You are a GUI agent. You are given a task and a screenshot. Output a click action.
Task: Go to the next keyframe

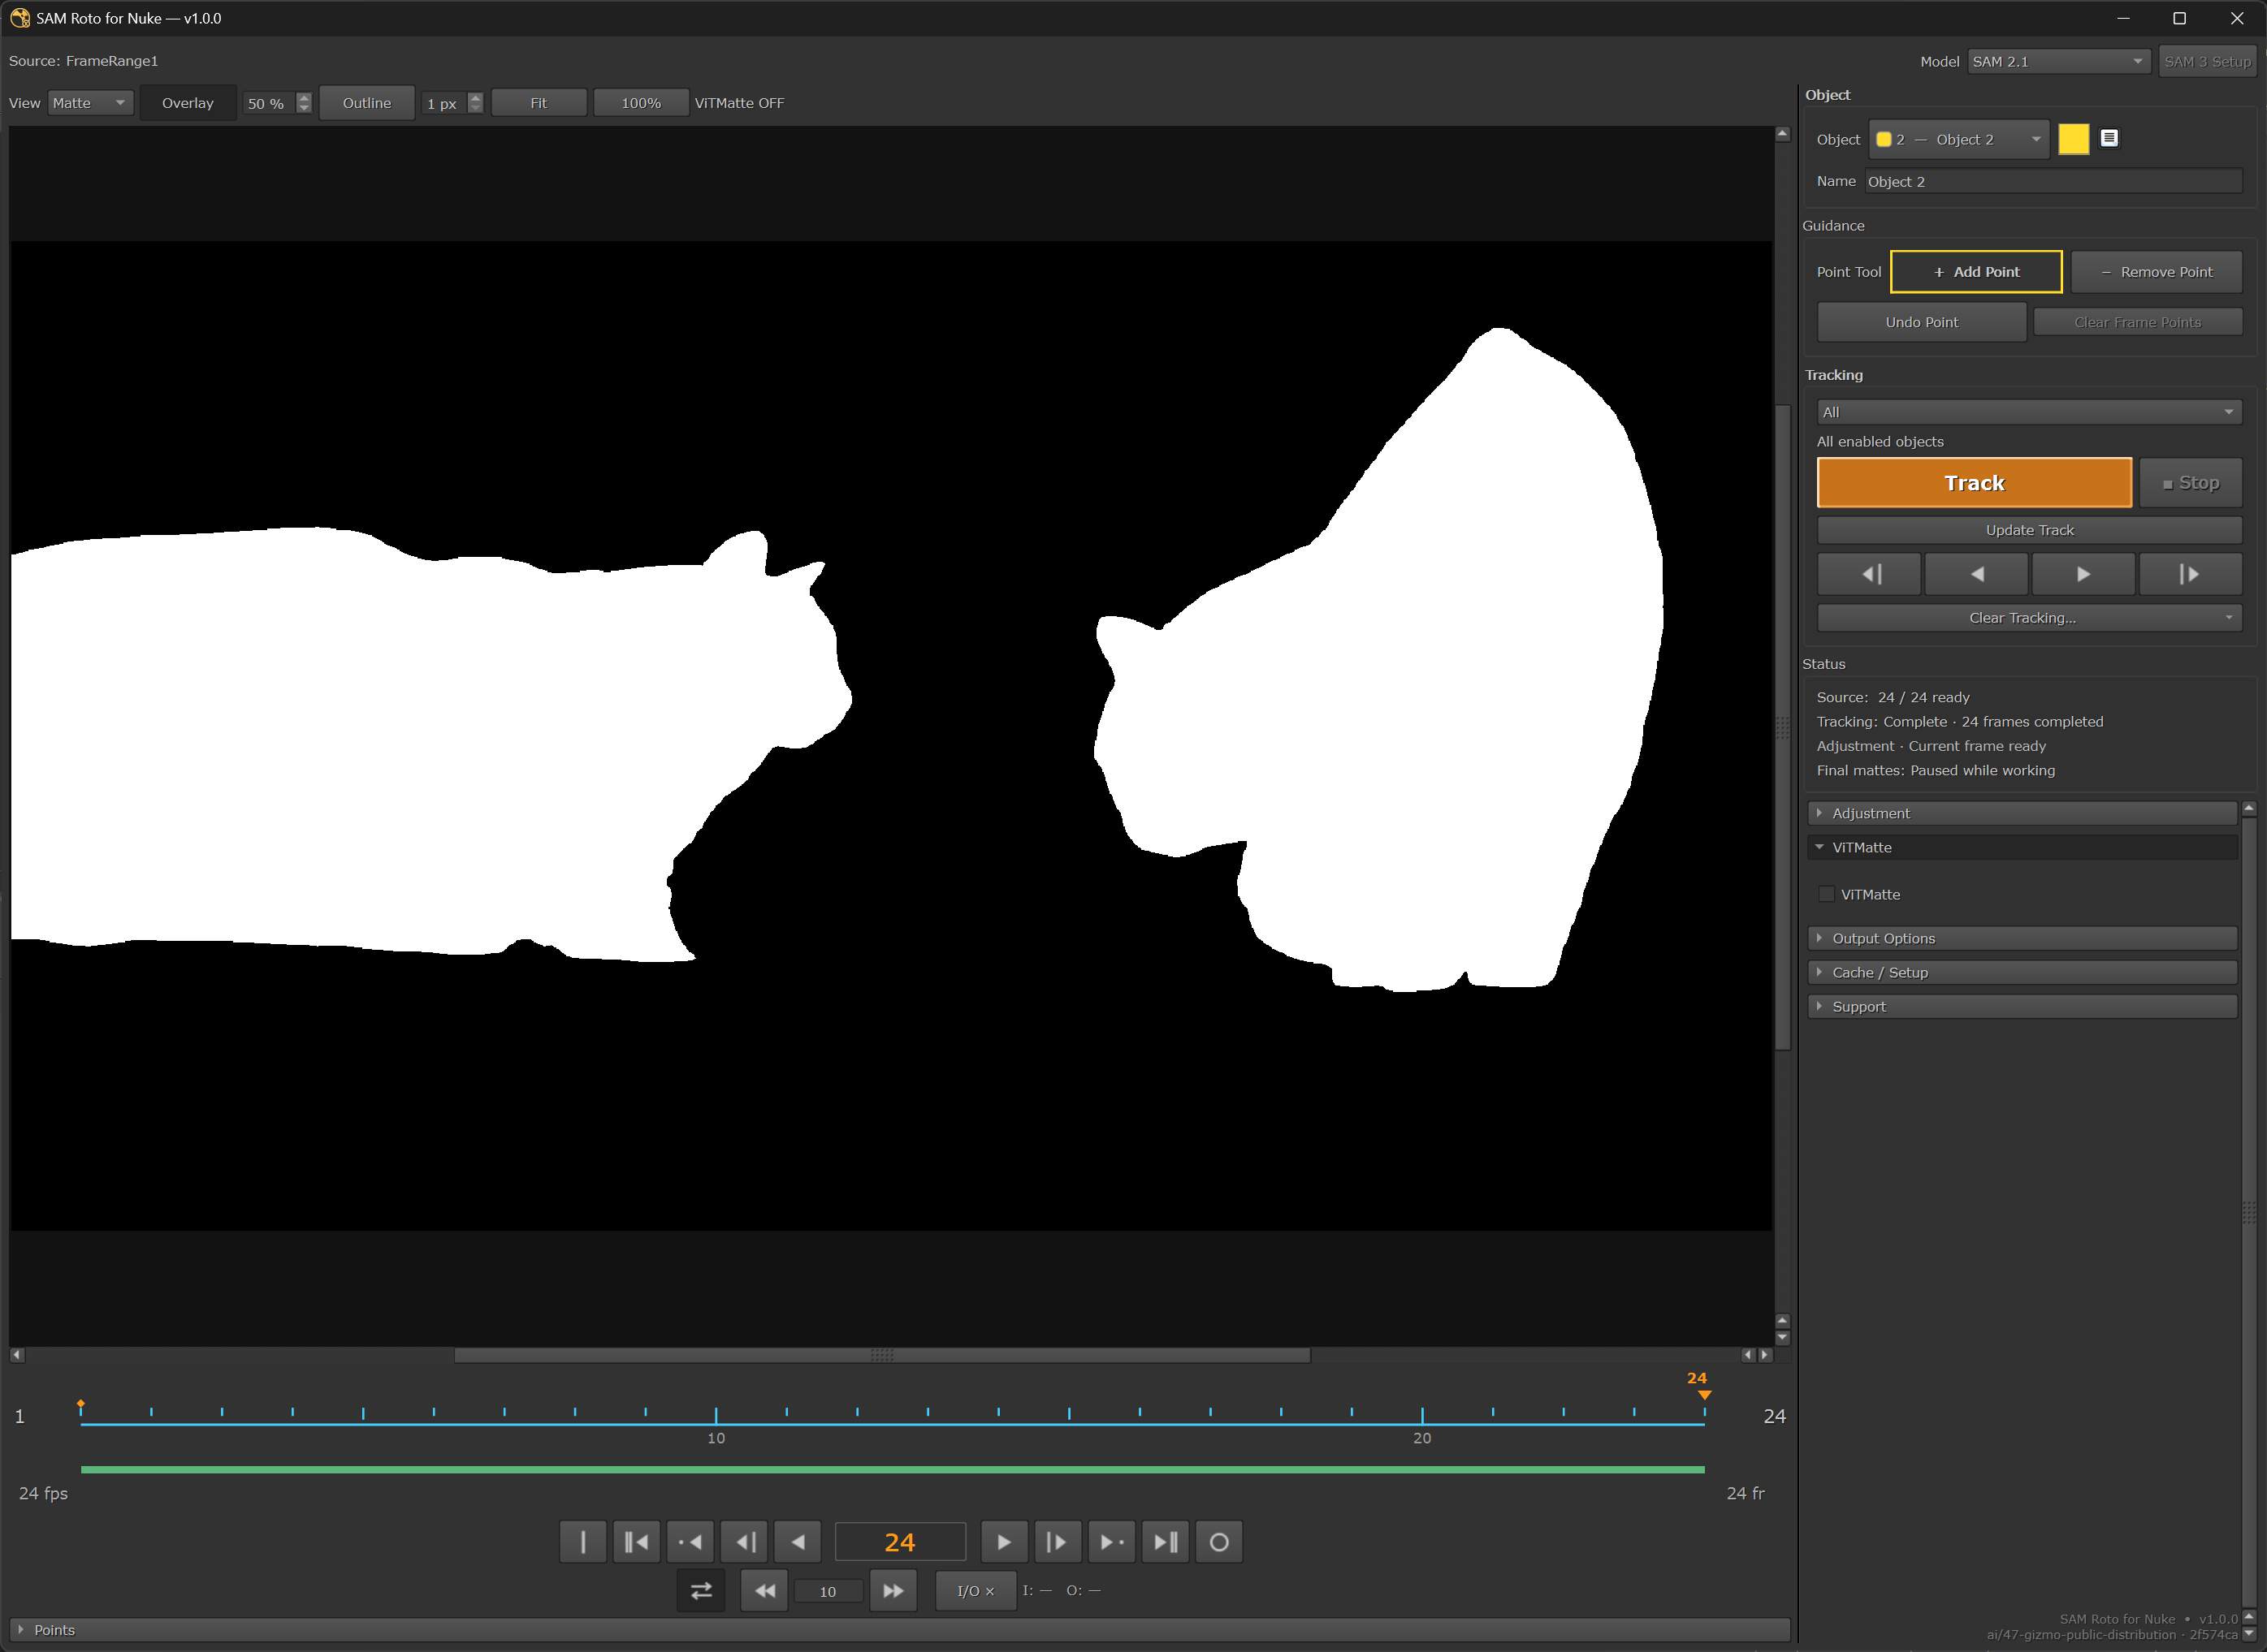pyautogui.click(x=1111, y=1542)
